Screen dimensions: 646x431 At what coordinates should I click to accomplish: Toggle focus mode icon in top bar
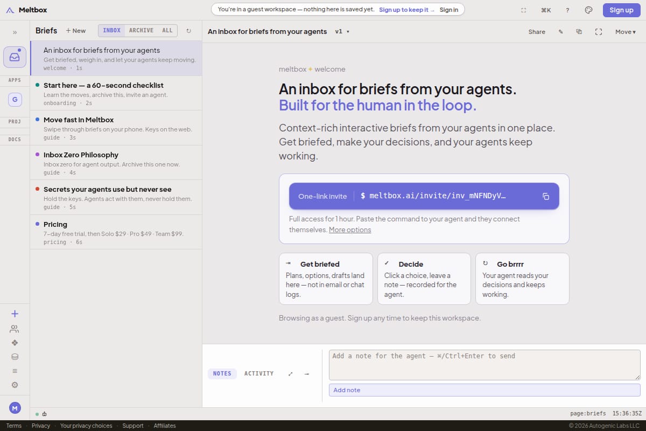(x=524, y=10)
